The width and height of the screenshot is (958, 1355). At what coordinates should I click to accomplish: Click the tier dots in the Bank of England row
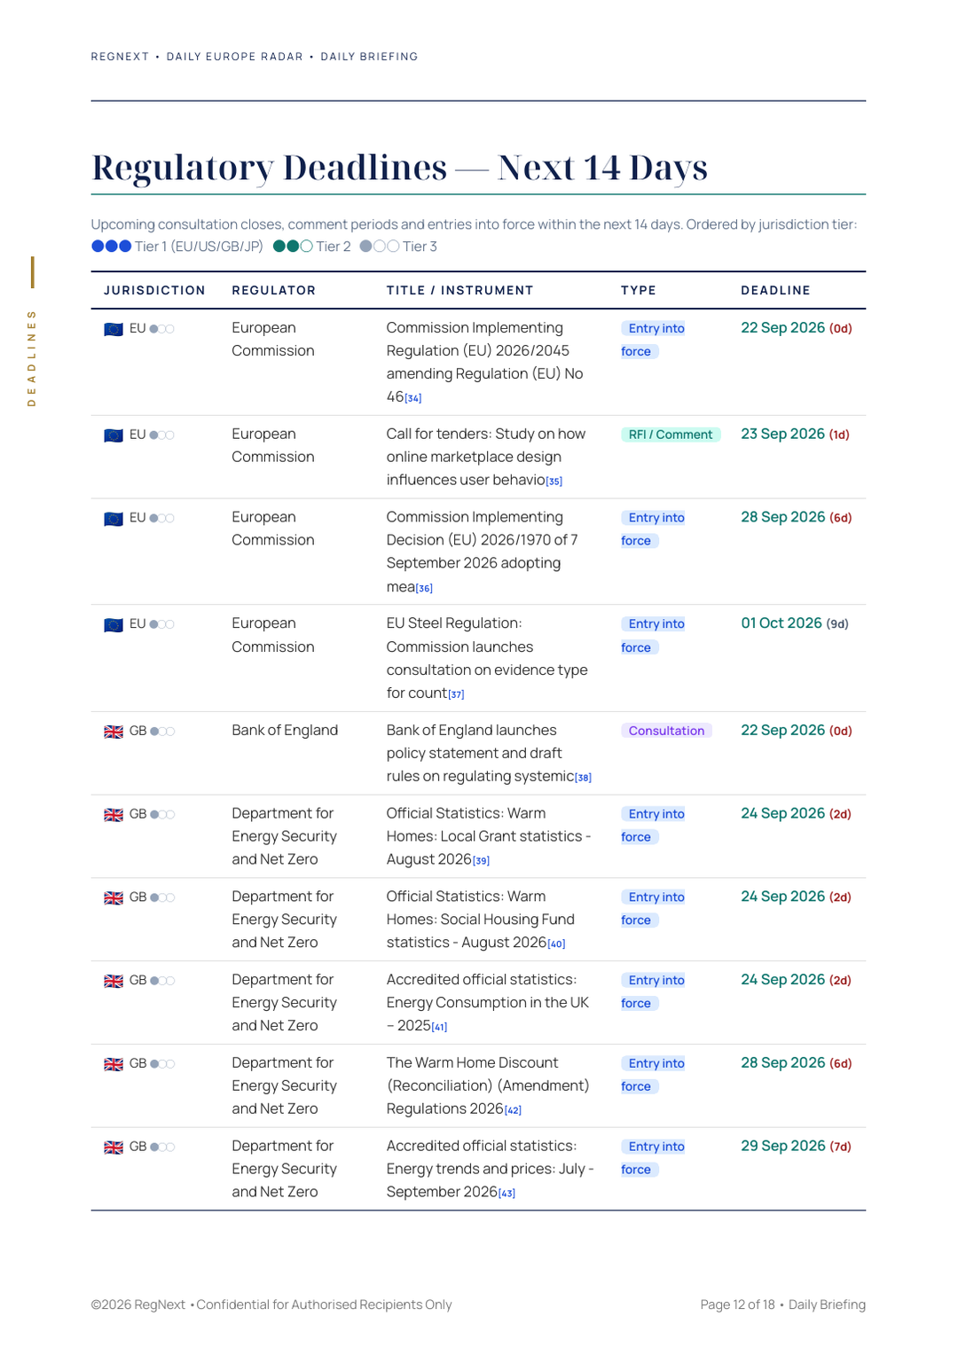pos(162,732)
